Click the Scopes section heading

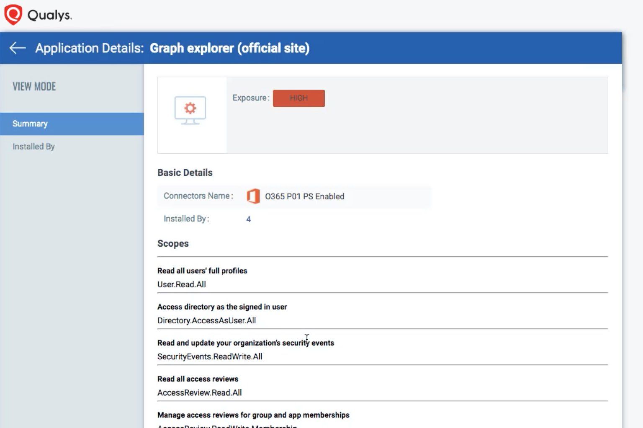coord(173,243)
